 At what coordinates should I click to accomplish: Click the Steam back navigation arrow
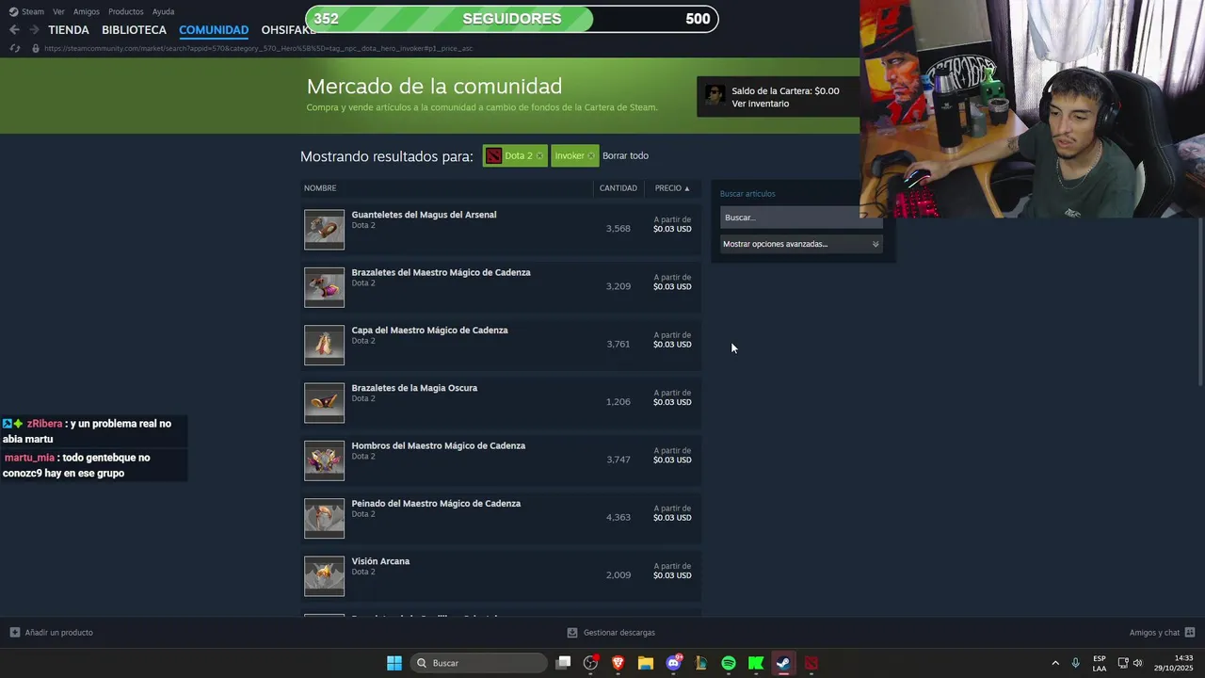14,30
